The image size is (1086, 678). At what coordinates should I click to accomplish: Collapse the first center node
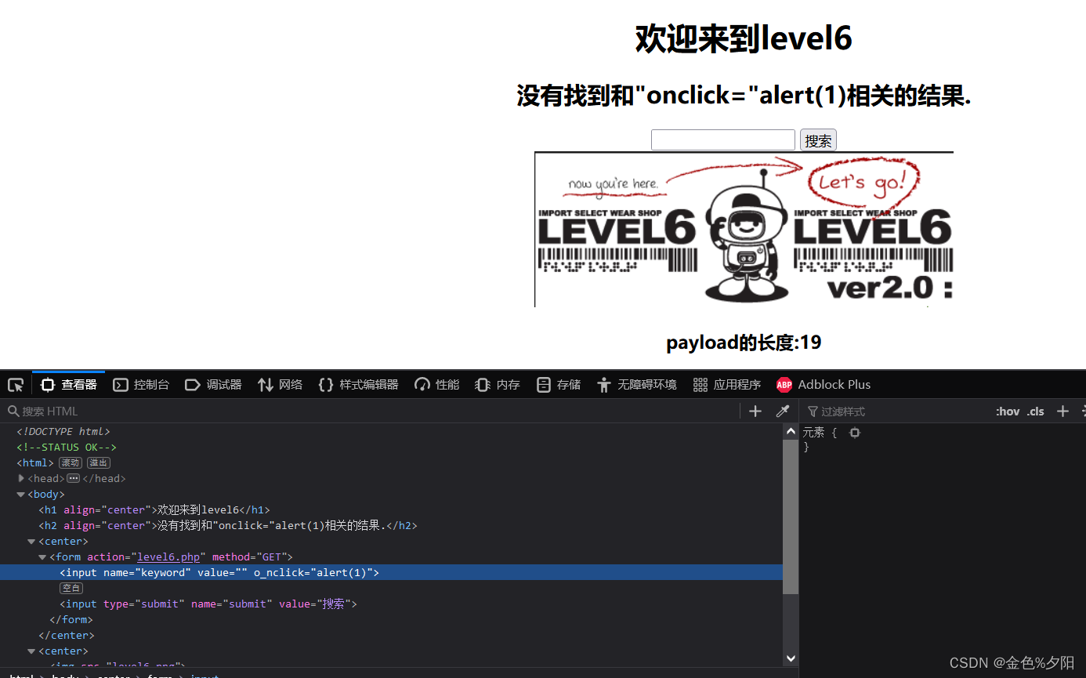(x=31, y=542)
